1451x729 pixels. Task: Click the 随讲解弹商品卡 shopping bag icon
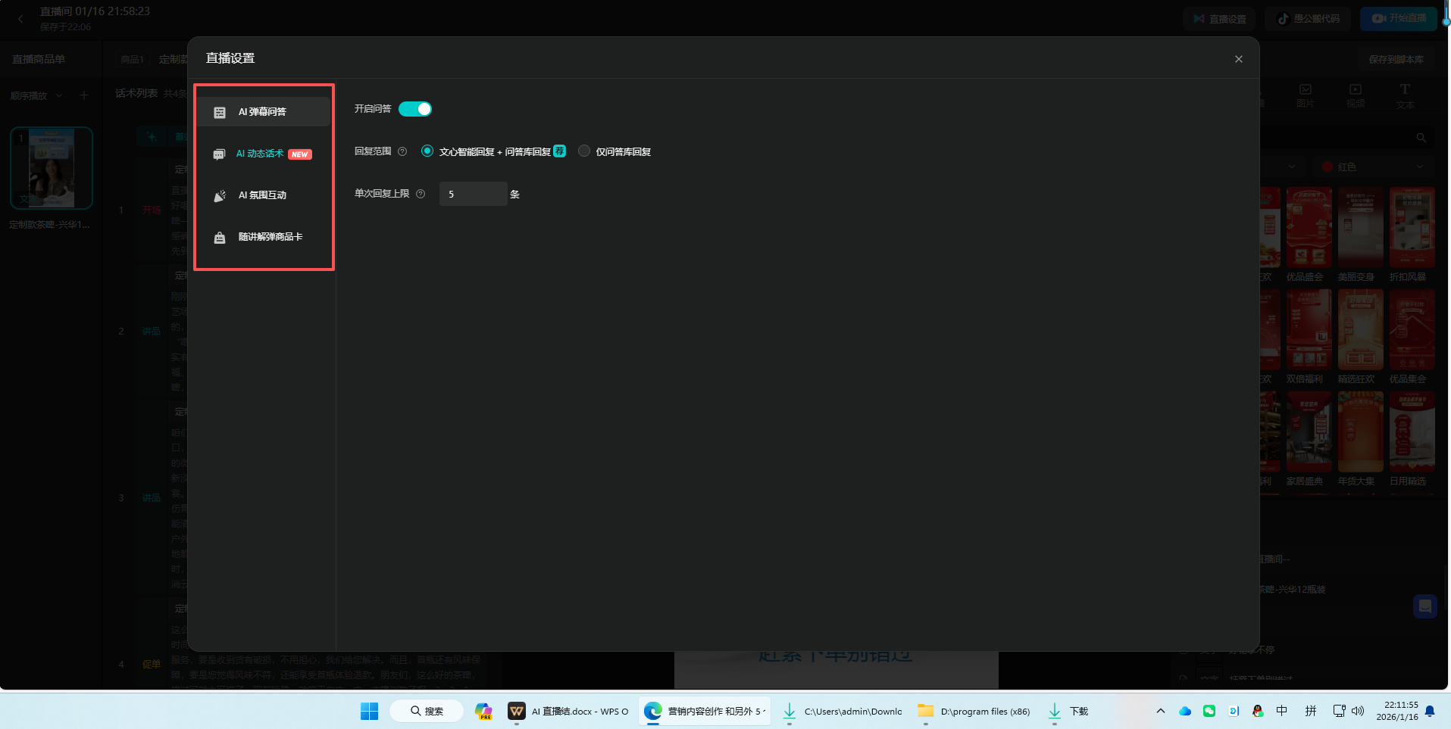pos(220,238)
